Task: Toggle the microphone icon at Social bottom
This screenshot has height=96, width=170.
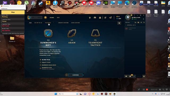Action: (x=134, y=76)
